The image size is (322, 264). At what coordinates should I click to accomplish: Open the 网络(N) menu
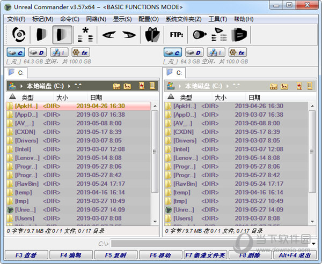[96, 19]
